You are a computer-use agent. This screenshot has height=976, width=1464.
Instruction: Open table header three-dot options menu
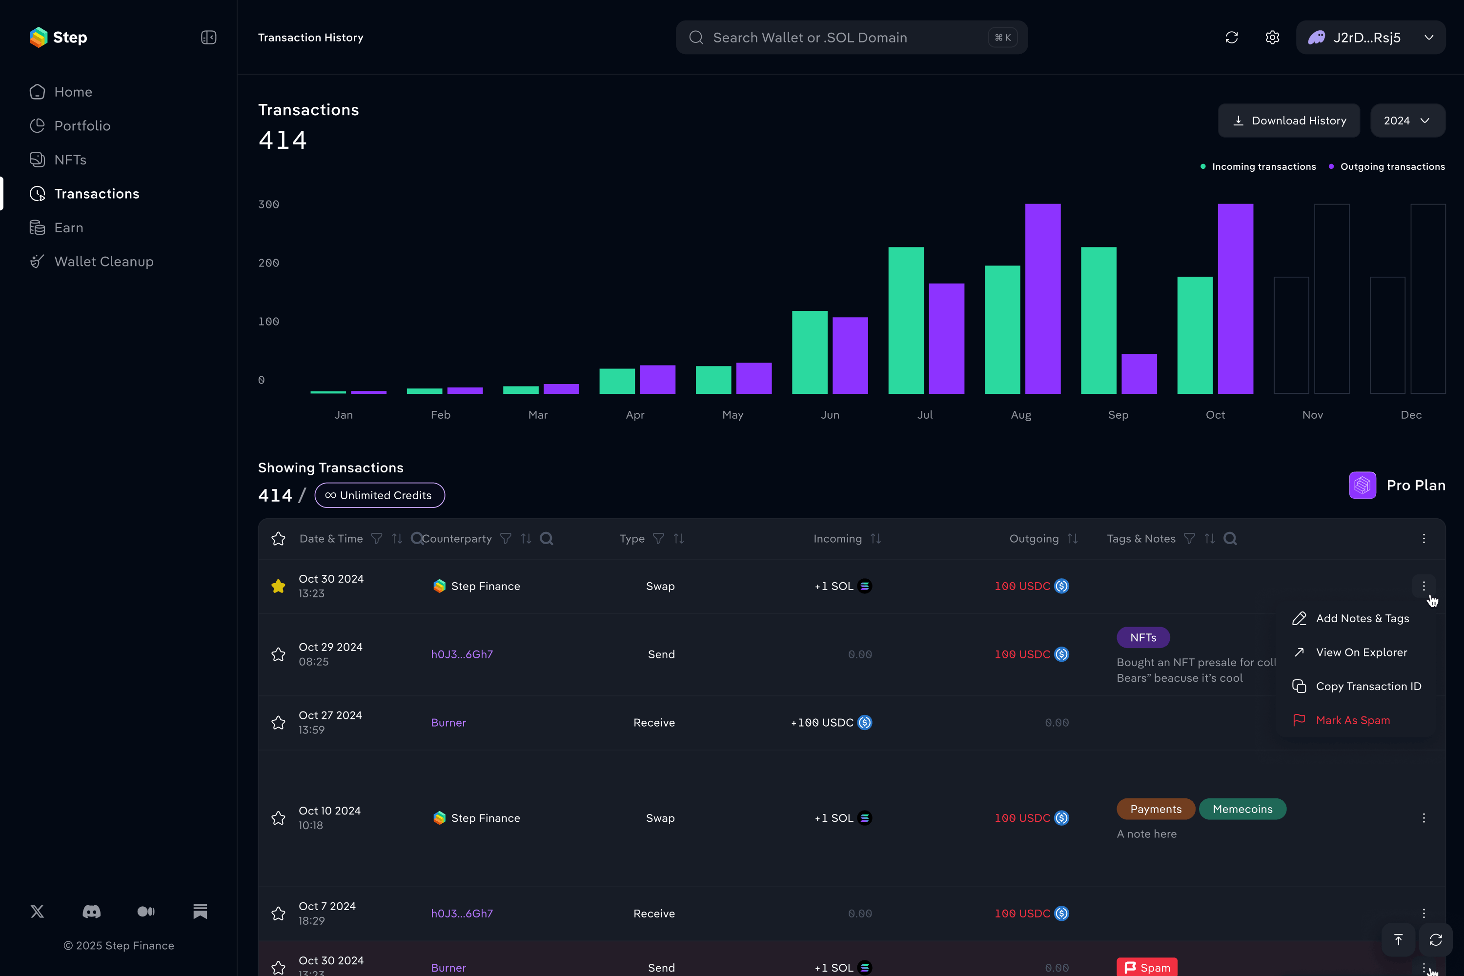pyautogui.click(x=1423, y=538)
